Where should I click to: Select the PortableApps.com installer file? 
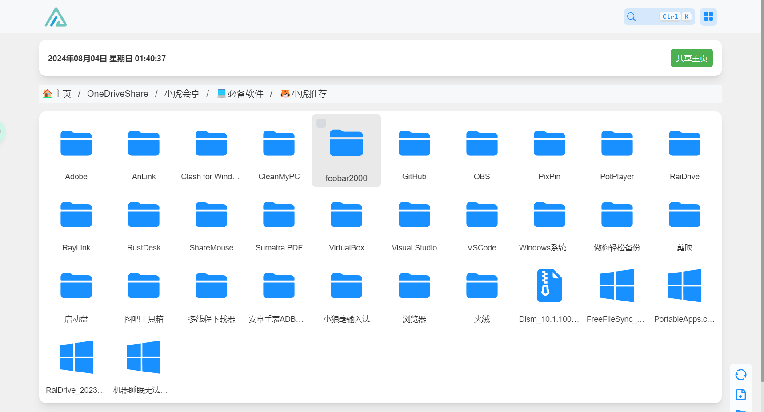tap(684, 293)
